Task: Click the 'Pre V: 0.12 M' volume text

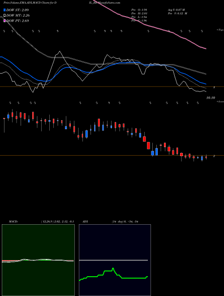Action: click(x=177, y=13)
